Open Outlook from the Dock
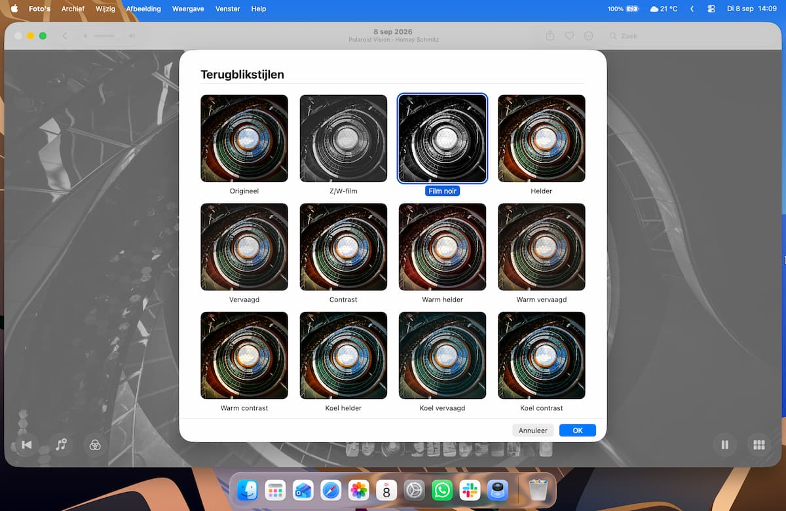This screenshot has height=511, width=786. tap(303, 490)
